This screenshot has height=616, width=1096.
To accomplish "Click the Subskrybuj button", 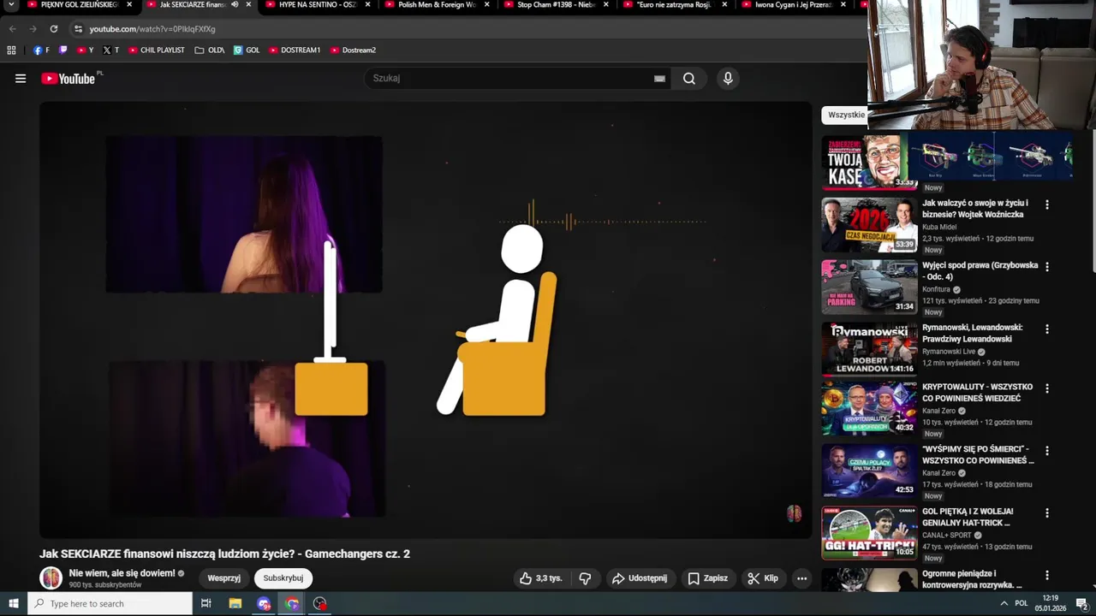I will click(283, 578).
